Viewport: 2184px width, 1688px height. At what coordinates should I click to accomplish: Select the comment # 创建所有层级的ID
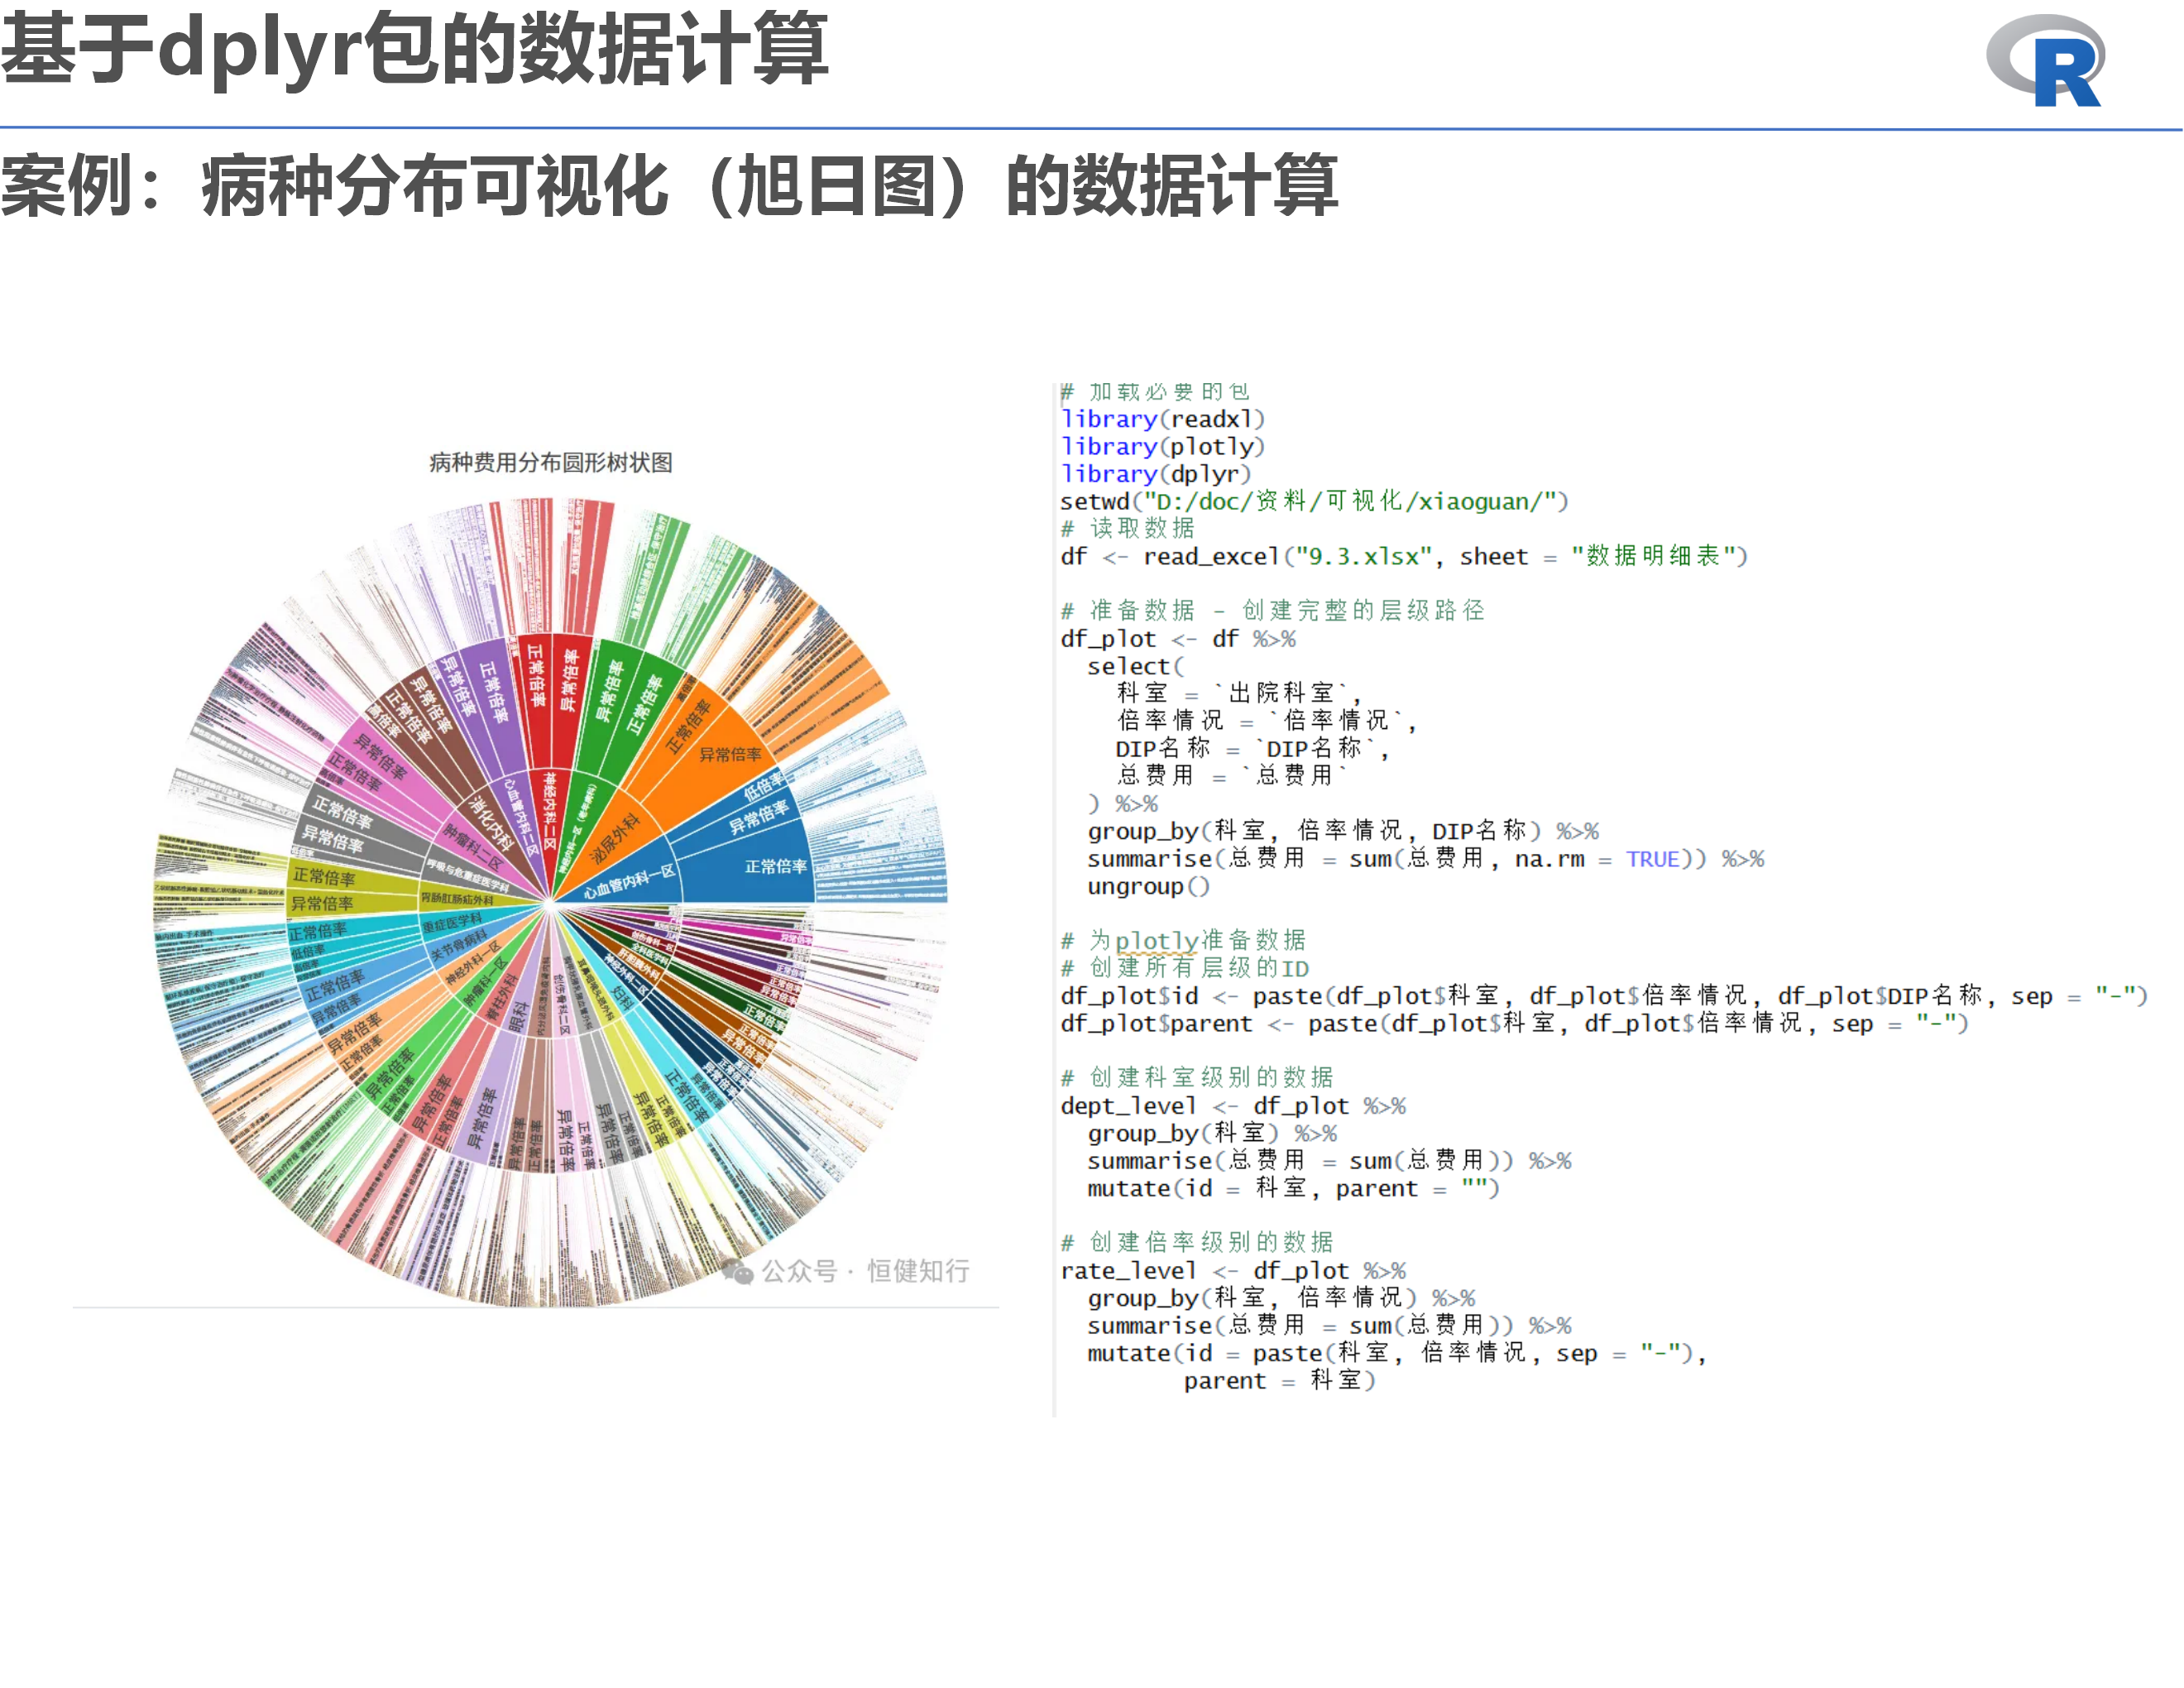click(1184, 968)
